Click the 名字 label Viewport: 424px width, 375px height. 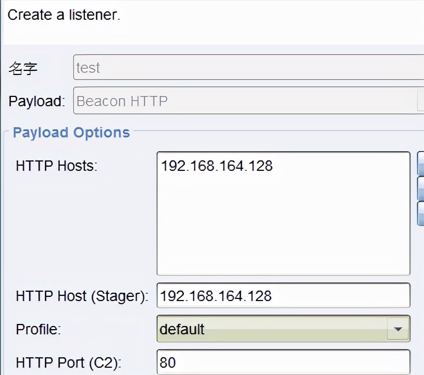coord(23,68)
